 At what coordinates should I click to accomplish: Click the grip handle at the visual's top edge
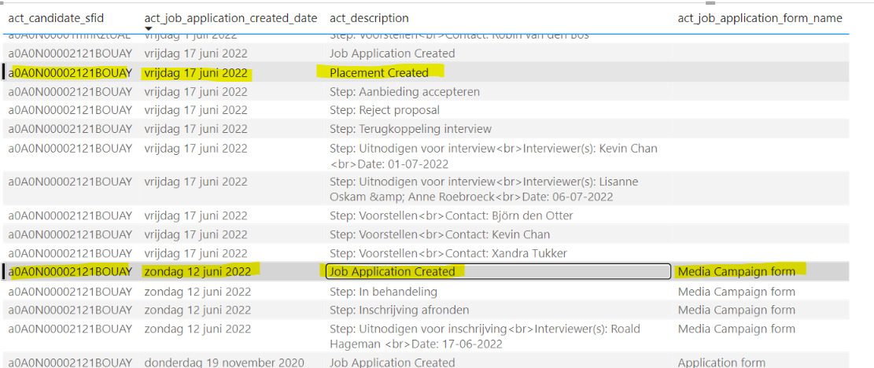pos(710,2)
